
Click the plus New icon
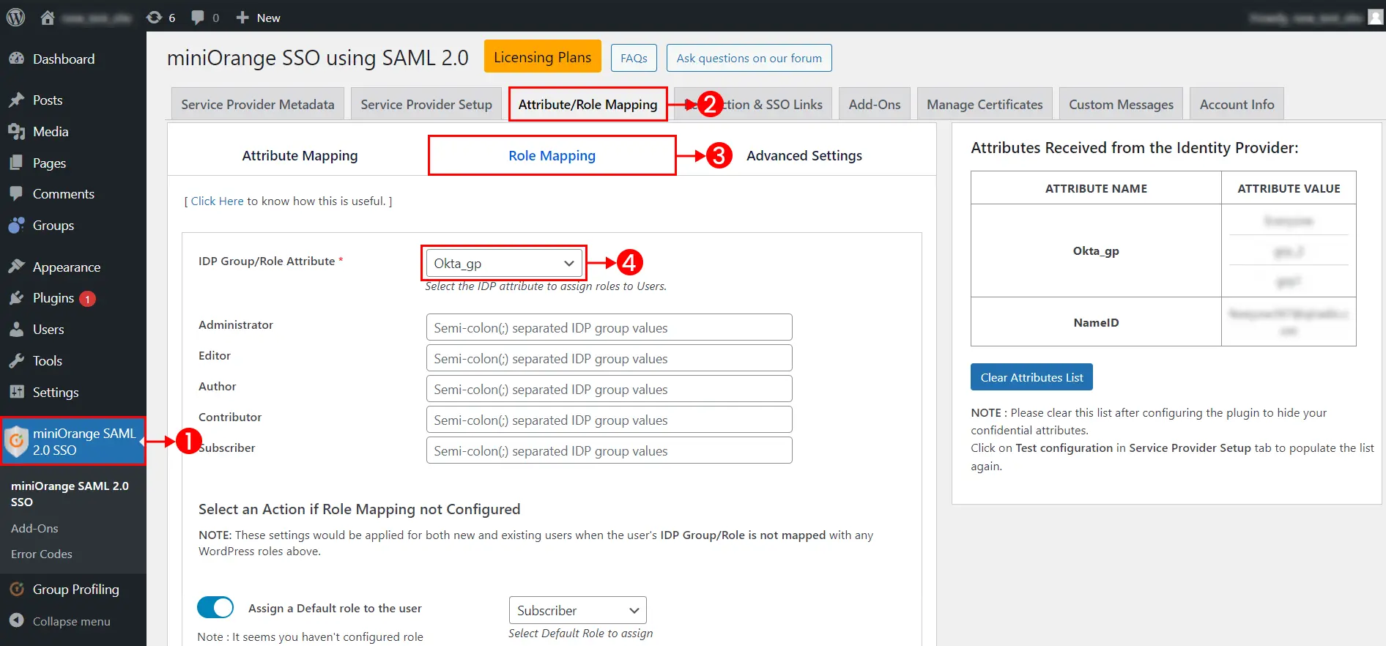tap(242, 18)
